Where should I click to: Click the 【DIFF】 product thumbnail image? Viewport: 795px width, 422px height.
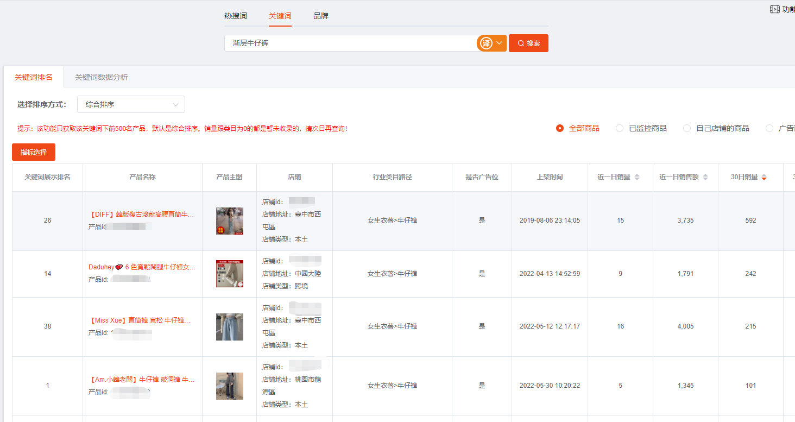229,221
